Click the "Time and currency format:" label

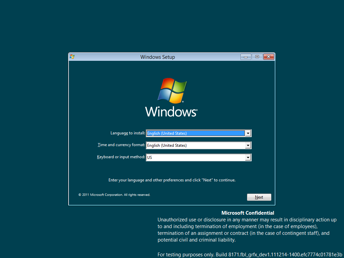[x=121, y=145]
